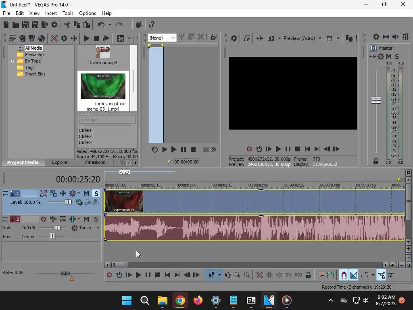The height and width of the screenshot is (310, 413).
Task: Select the Zoom Edit tool
Action: point(247,275)
